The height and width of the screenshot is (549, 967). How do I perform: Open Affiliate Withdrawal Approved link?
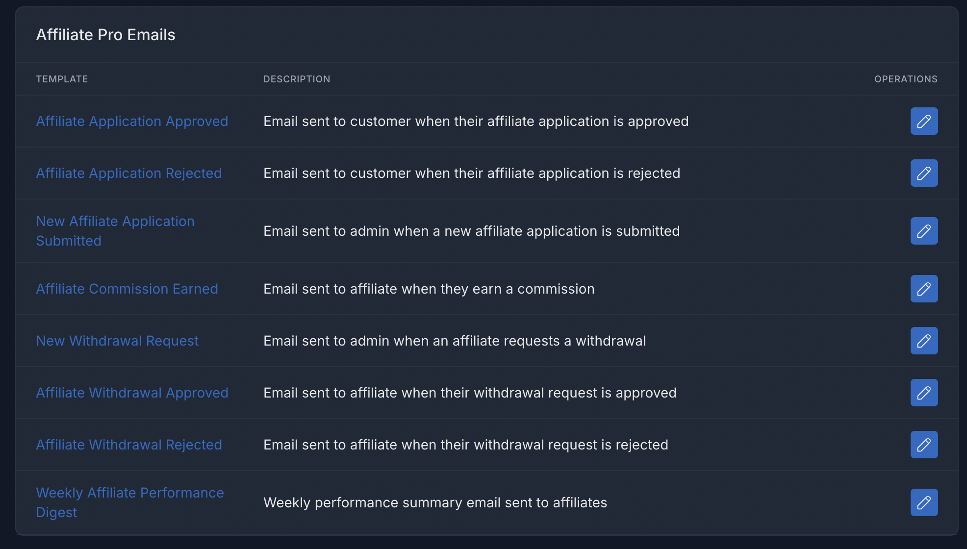(132, 393)
